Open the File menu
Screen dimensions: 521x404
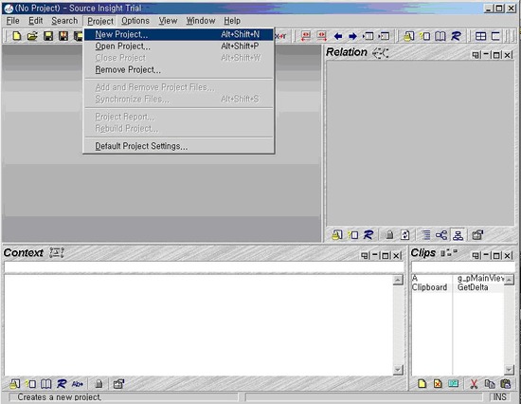pyautogui.click(x=12, y=21)
